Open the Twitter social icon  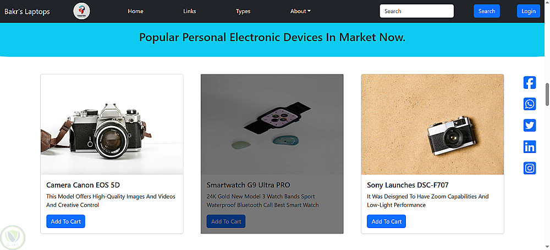point(529,126)
